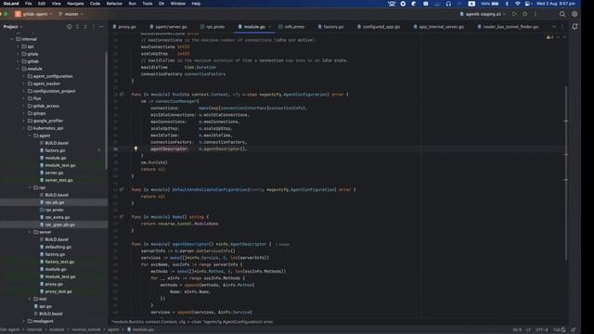Viewport: 594px width, 334px height.
Task: Switch to the app_internal_server.go editor tab
Action: tap(439, 27)
